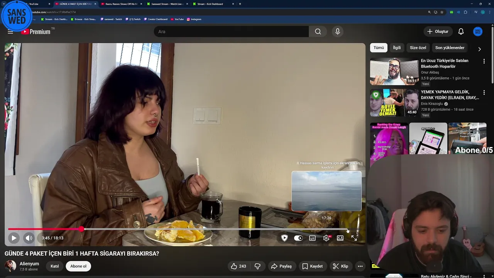Dislike the video with the thumbs down

(x=257, y=266)
